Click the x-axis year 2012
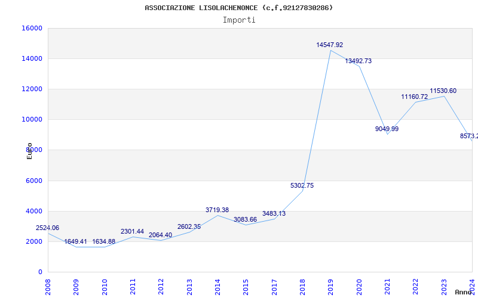Image resolution: width=478 pixels, height=298 pixels. 161,287
